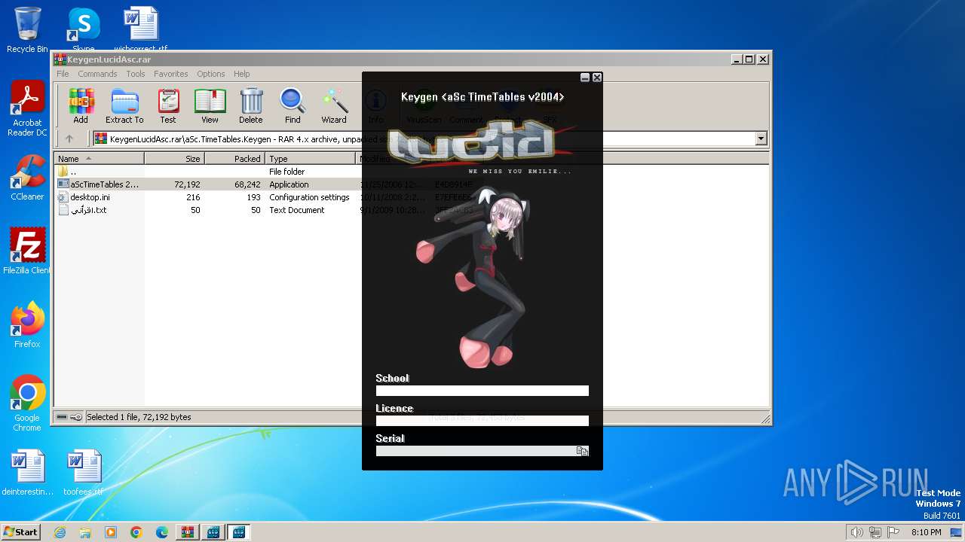Open Microsoft Edge from the taskbar

[162, 532]
